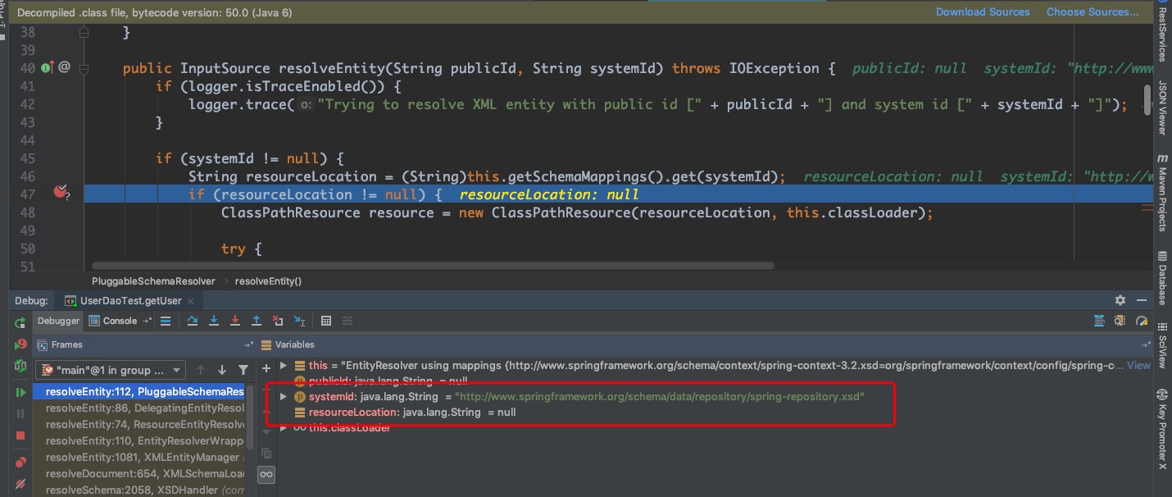1172x497 pixels.
Task: Click the speedometer icon in debug toolbar
Action: [1142, 321]
